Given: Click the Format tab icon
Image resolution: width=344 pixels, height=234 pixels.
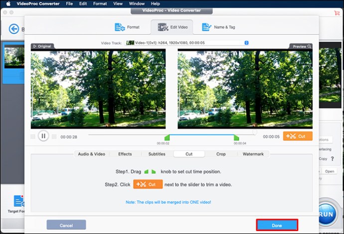Looking at the screenshot, I should (120, 27).
